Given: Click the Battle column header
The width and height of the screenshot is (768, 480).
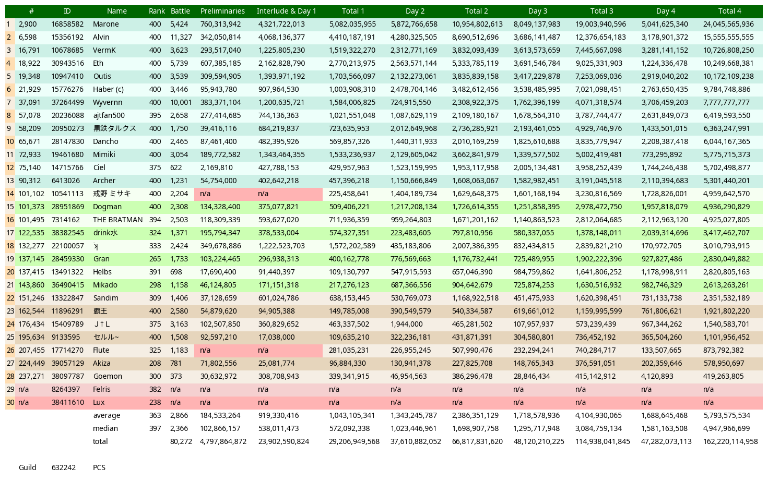Looking at the screenshot, I should click(x=180, y=11).
